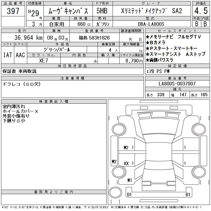Select the recycle deposit 8,790円

(134, 61)
